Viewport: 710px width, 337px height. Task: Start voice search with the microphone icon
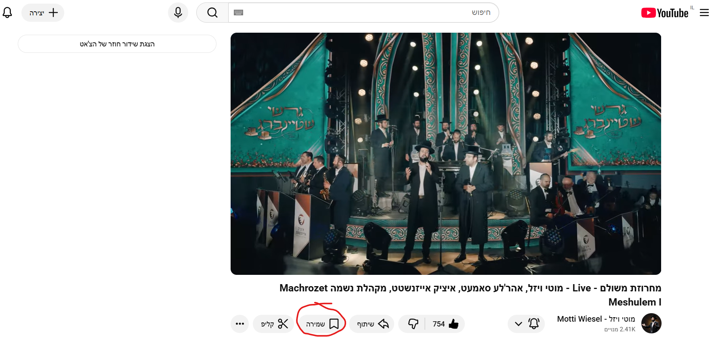click(178, 13)
